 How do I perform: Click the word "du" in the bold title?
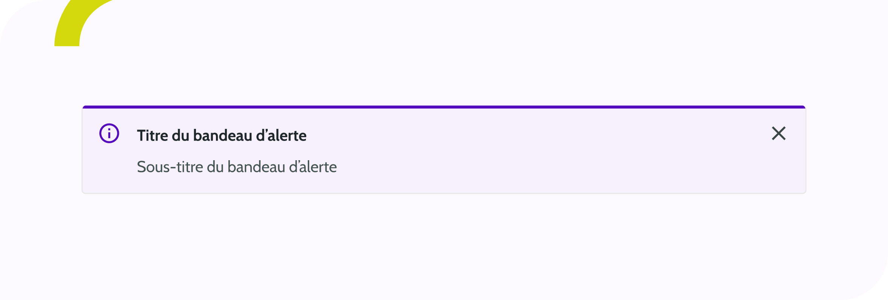pos(180,136)
